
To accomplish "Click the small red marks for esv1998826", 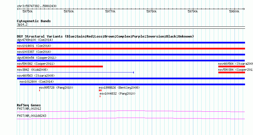I will (100, 90).
